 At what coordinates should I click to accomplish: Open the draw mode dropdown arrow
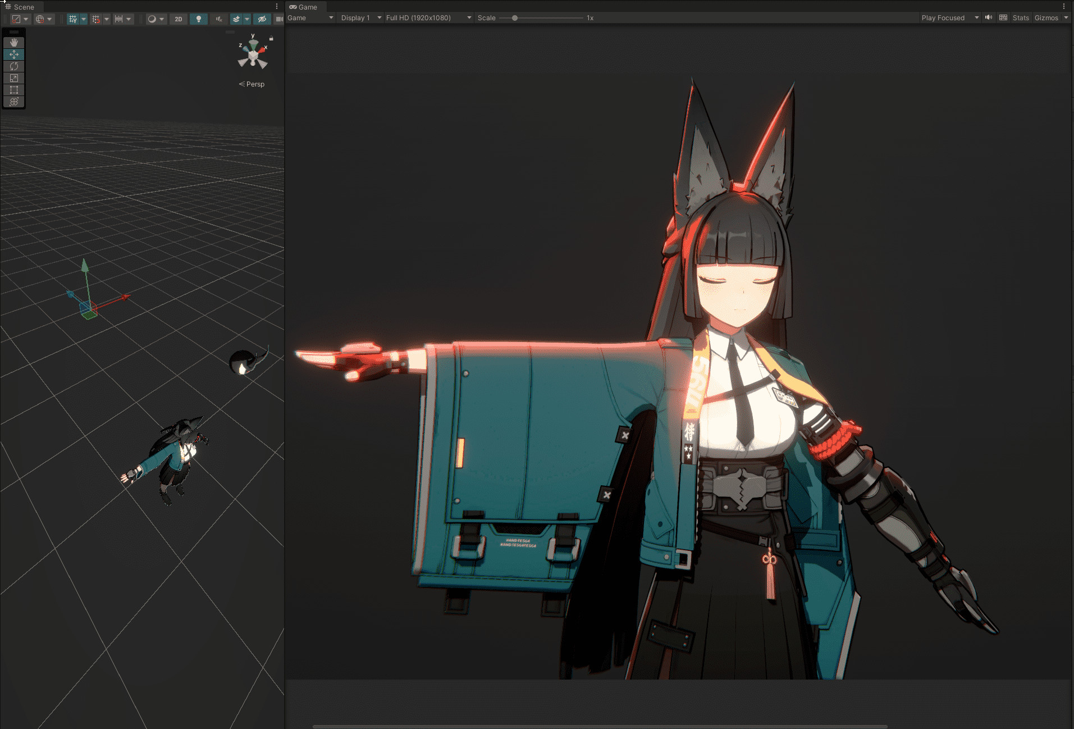pyautogui.click(x=162, y=19)
